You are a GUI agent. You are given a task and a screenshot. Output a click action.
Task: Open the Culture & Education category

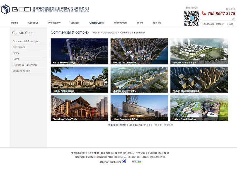click(25, 65)
